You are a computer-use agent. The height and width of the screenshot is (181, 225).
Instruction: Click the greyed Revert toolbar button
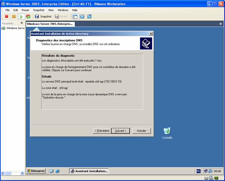click(x=61, y=16)
